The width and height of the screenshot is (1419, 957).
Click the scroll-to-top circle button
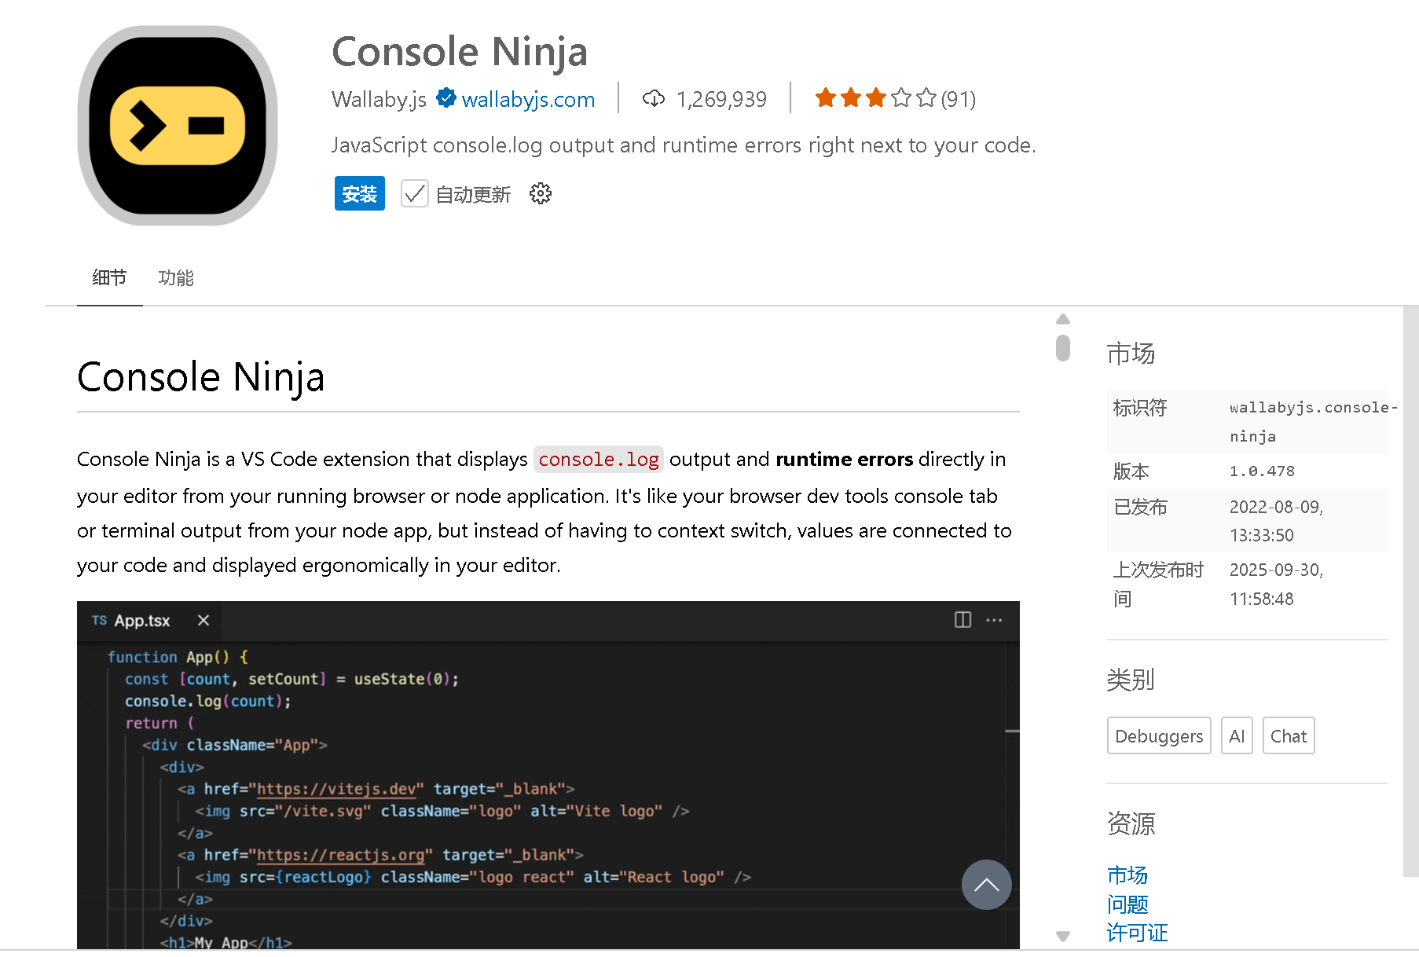pyautogui.click(x=986, y=885)
